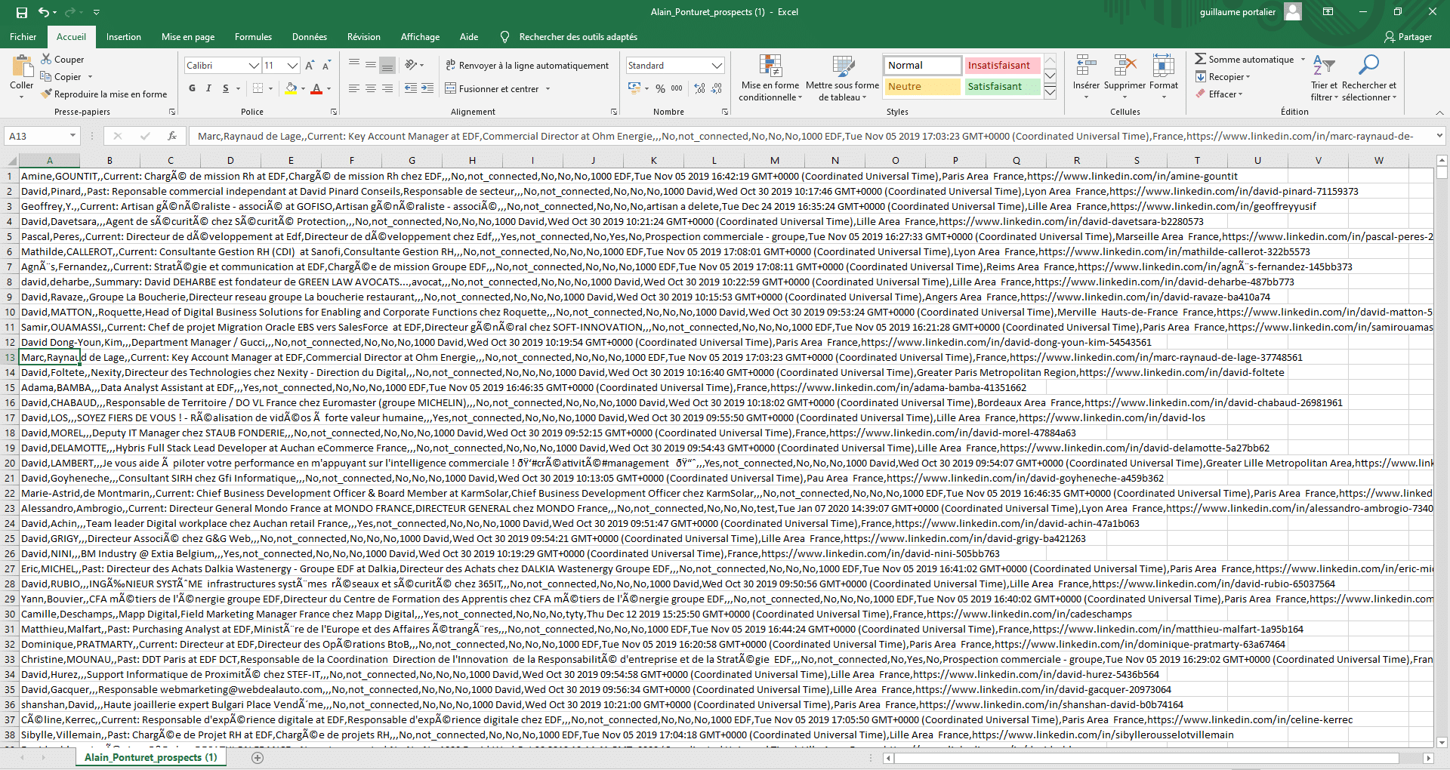Screen dimensions: 1450x770
Task: Click the fill color bucket swatch
Action: 292,88
